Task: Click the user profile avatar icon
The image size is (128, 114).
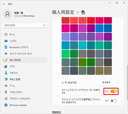Action: point(7,14)
